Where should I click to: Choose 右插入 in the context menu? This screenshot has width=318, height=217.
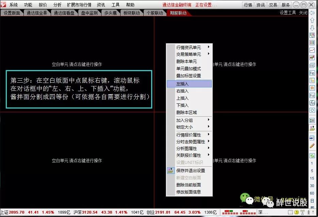point(189,91)
